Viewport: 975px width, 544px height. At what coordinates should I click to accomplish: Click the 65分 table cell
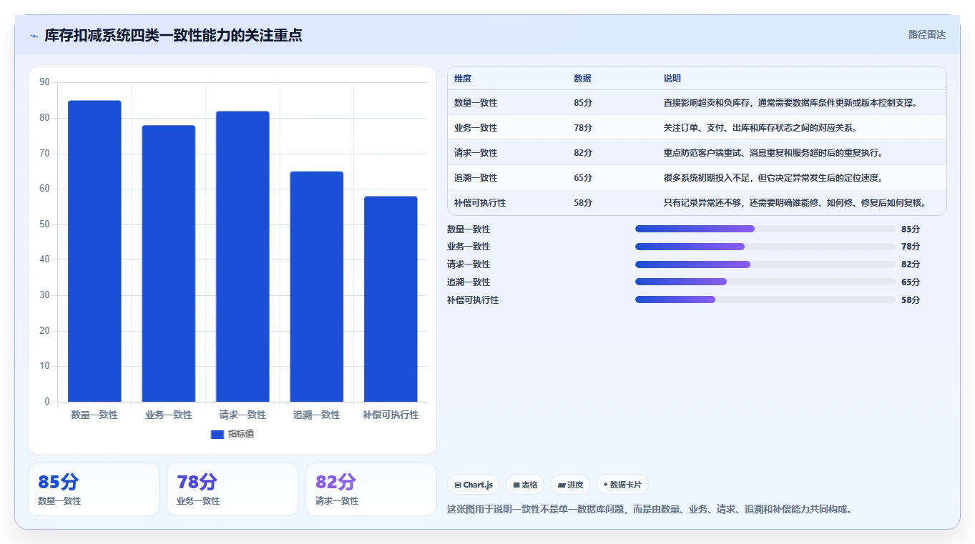coord(583,178)
